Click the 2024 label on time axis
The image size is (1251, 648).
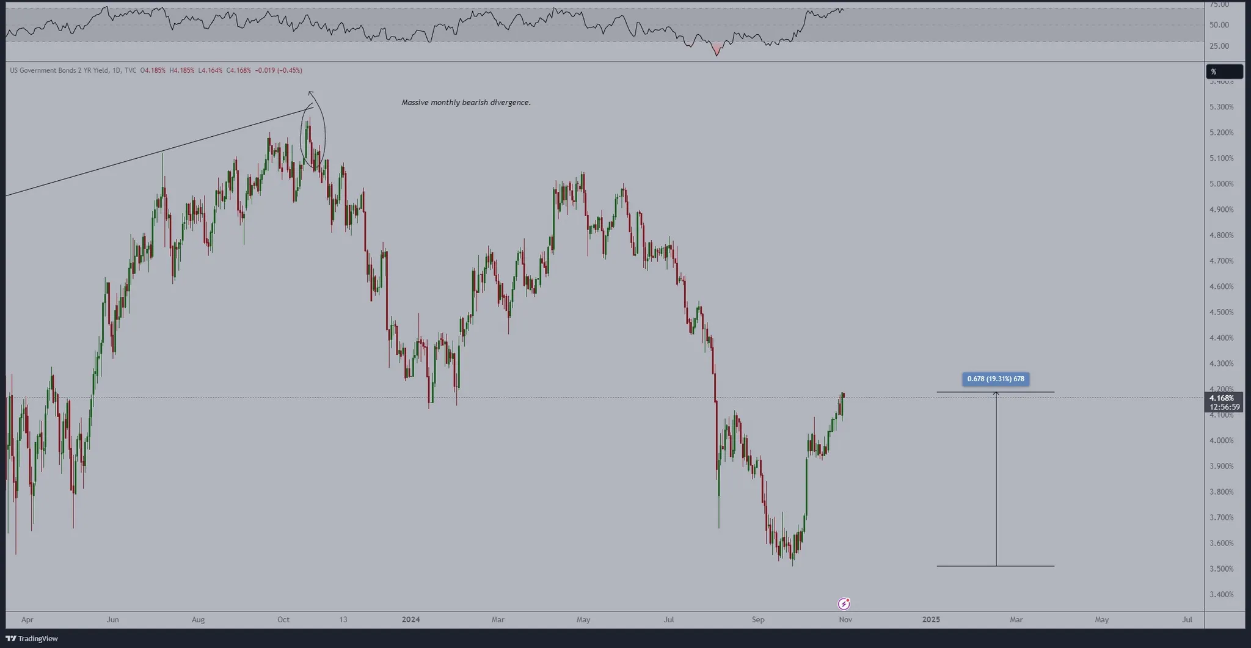click(410, 619)
